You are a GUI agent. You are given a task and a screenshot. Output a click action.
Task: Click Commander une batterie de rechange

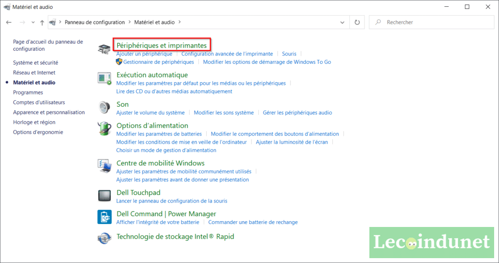[x=253, y=222]
